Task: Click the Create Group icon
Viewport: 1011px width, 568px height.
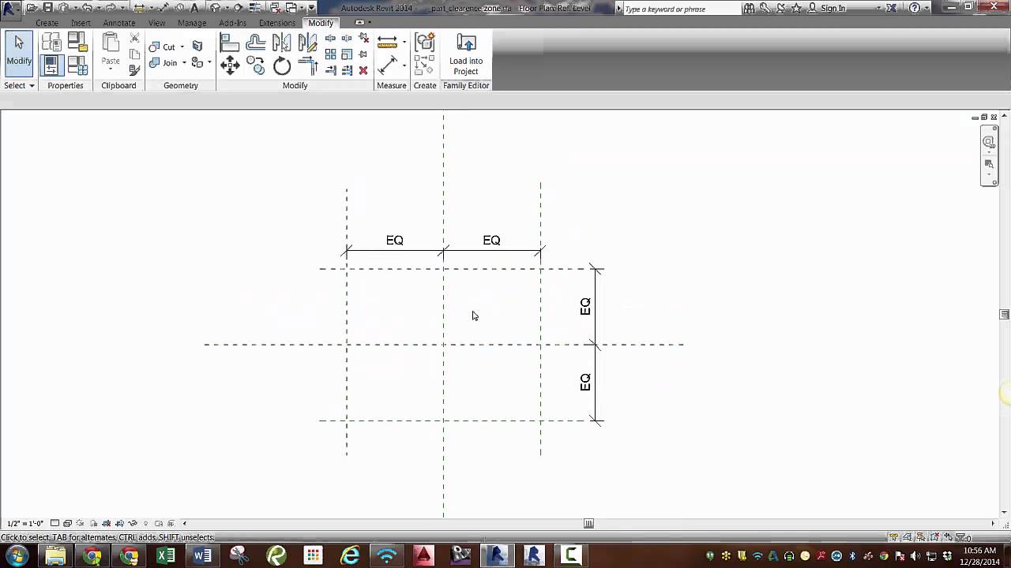Action: point(424,43)
